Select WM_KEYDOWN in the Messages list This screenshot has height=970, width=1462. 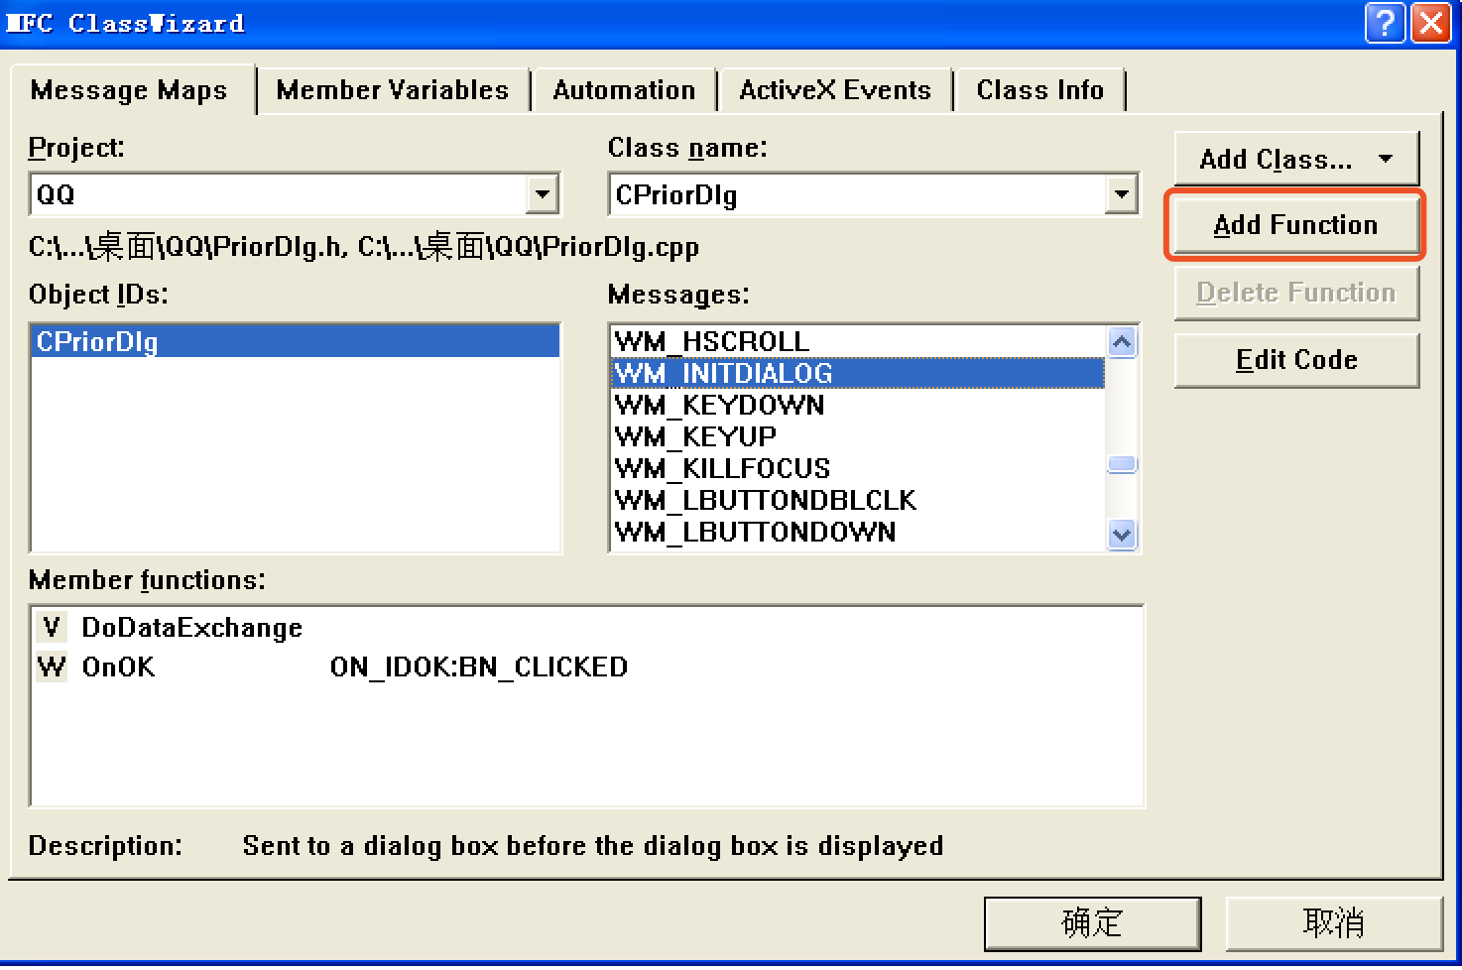click(x=718, y=405)
